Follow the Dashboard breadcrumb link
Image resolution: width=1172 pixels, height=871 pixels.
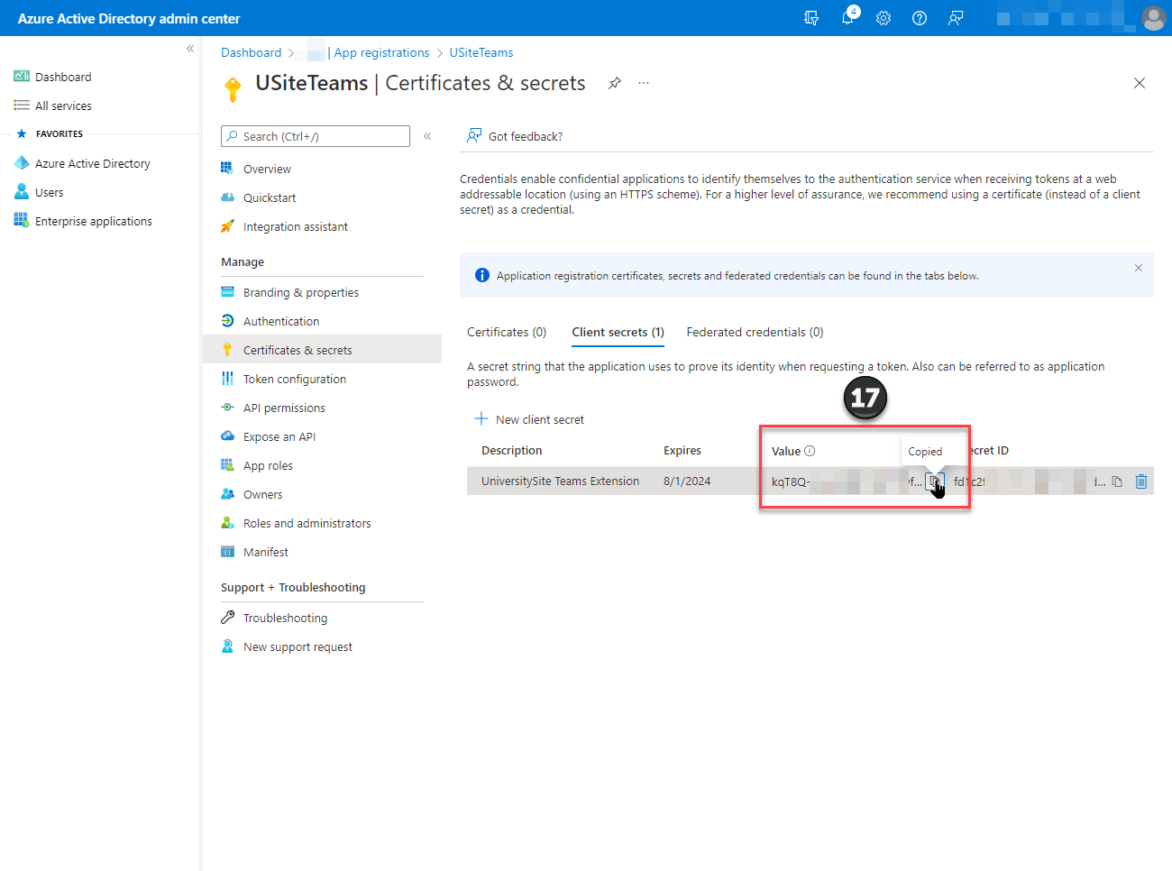tap(251, 52)
